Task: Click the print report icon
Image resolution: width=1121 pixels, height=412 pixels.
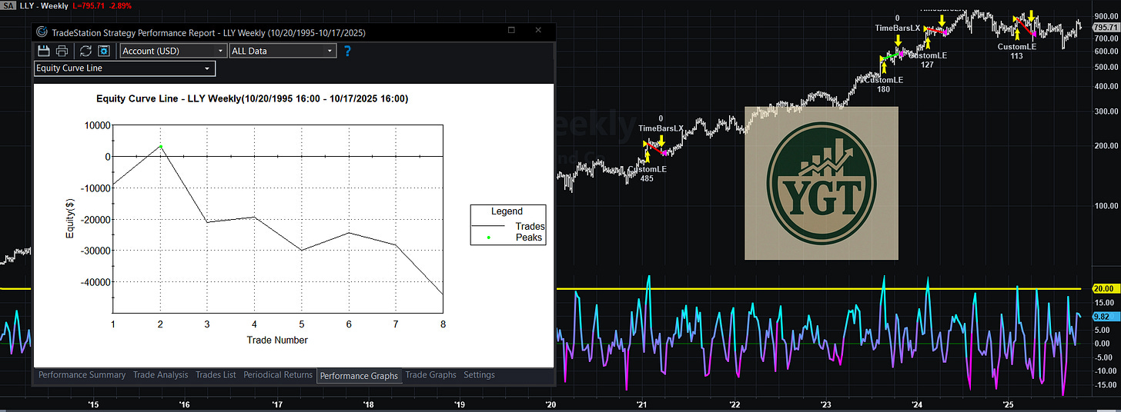Action: [x=62, y=51]
